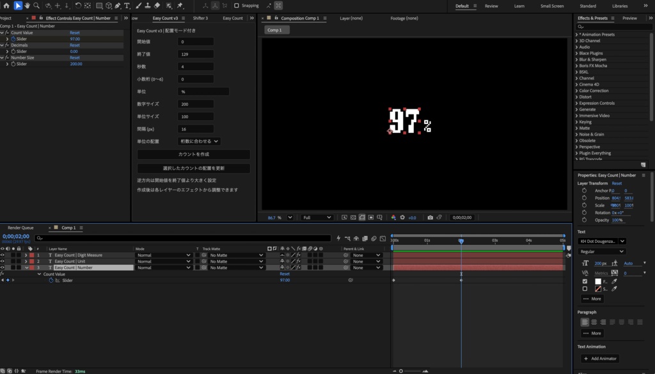Image resolution: width=655 pixels, height=374 pixels.
Task: Click the white fill color swatch
Action: 598,281
